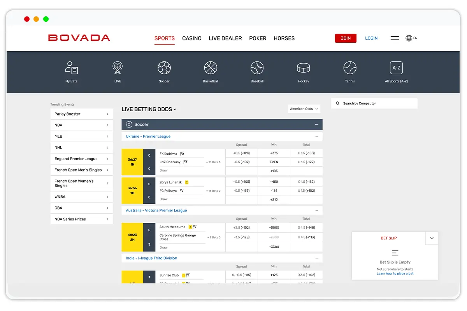Click the Bet Slip empty list icon
The height and width of the screenshot is (311, 467).
395,253
